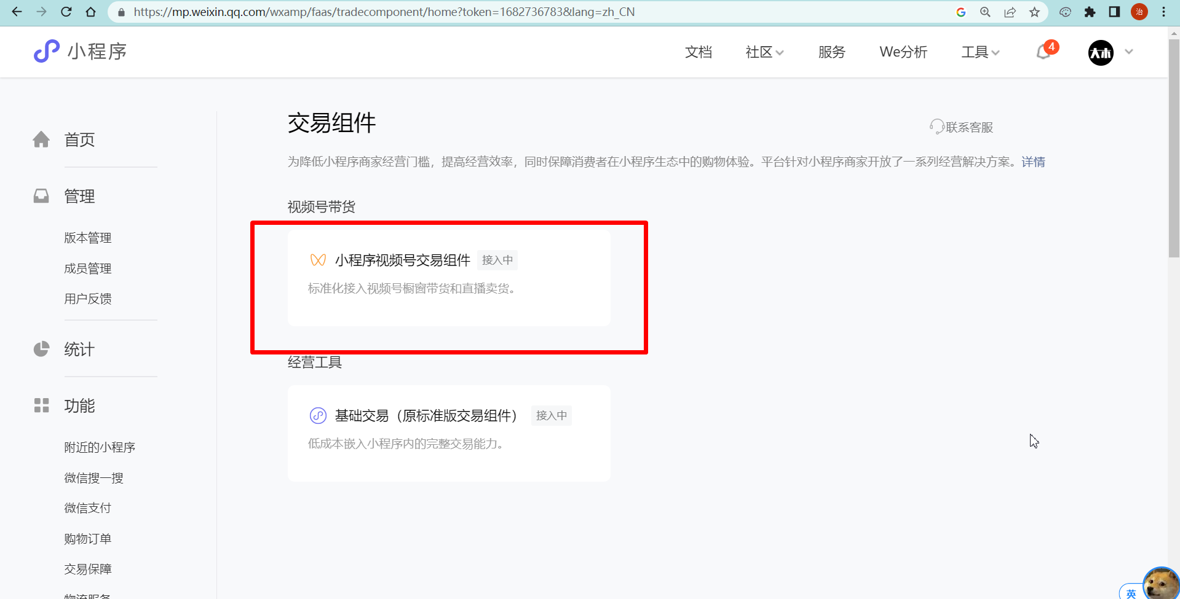Open We分析

pos(903,52)
